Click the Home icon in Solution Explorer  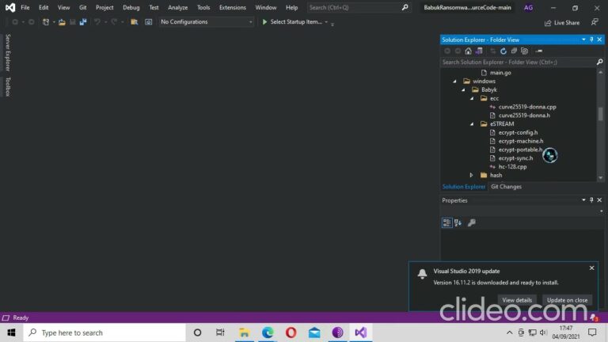469,51
